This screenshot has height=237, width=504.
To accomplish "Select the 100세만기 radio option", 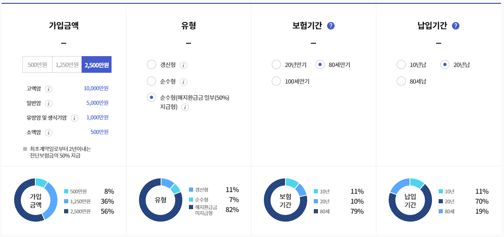I will coord(276,81).
